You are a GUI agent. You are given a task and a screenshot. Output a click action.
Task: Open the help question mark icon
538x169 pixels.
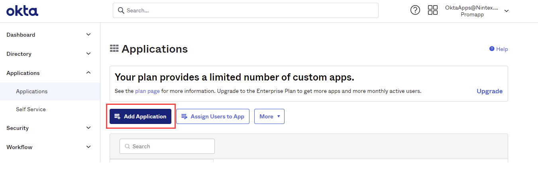[415, 10]
